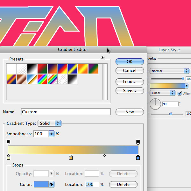Click the gradient bar to add stop

coord(73,150)
